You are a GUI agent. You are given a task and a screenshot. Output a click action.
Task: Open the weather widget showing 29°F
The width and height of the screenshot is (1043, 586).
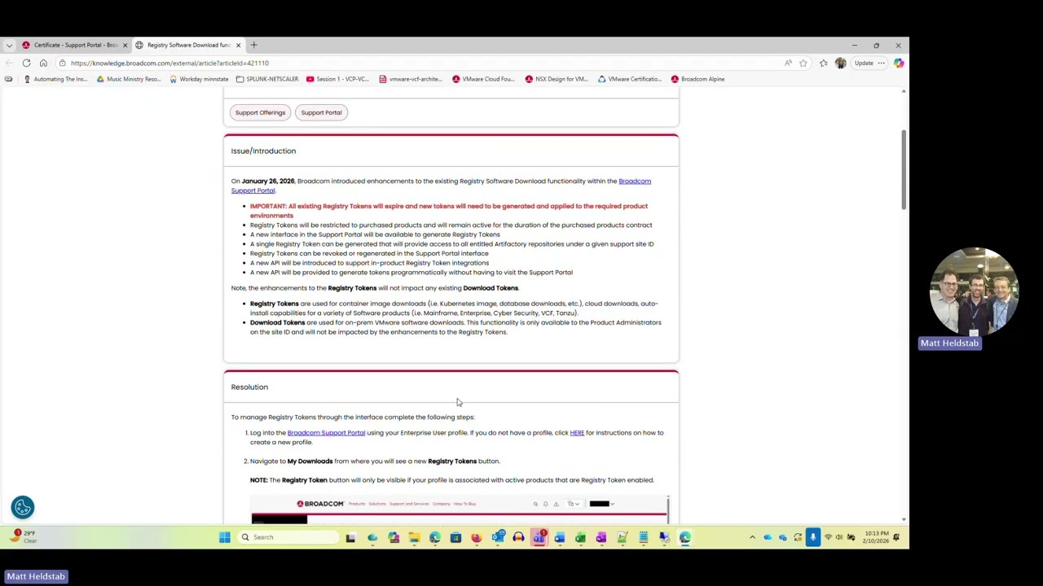point(23,536)
